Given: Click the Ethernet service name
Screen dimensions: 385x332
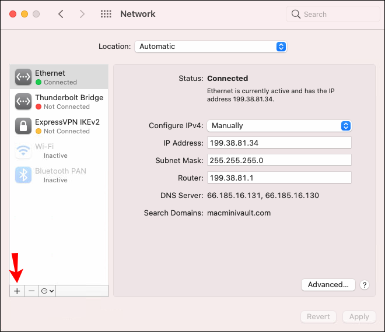Looking at the screenshot, I should [x=50, y=73].
